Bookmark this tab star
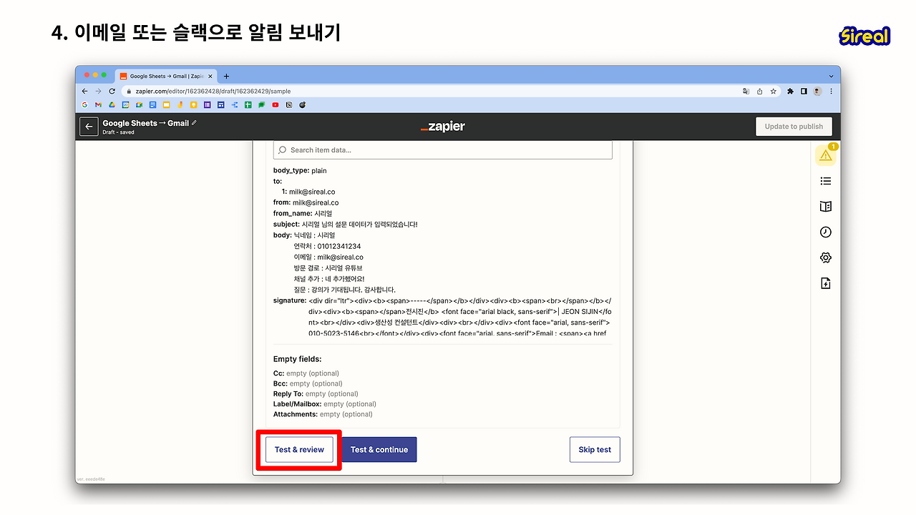916x515 pixels. point(773,92)
